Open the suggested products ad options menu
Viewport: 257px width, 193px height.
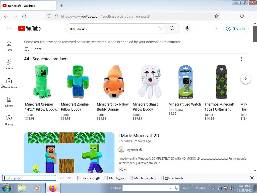[242, 59]
